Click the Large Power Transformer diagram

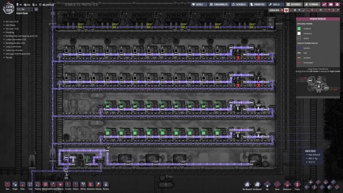click(318, 84)
